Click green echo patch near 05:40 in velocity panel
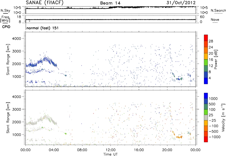The image size is (226, 156). [x=66, y=134]
